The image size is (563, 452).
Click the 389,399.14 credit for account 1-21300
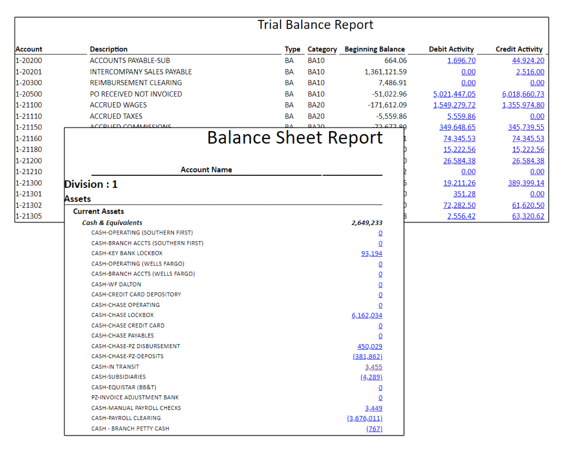click(526, 183)
